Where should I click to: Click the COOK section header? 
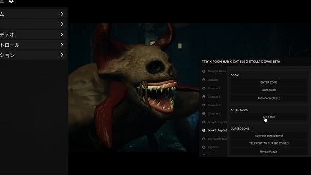(234, 75)
